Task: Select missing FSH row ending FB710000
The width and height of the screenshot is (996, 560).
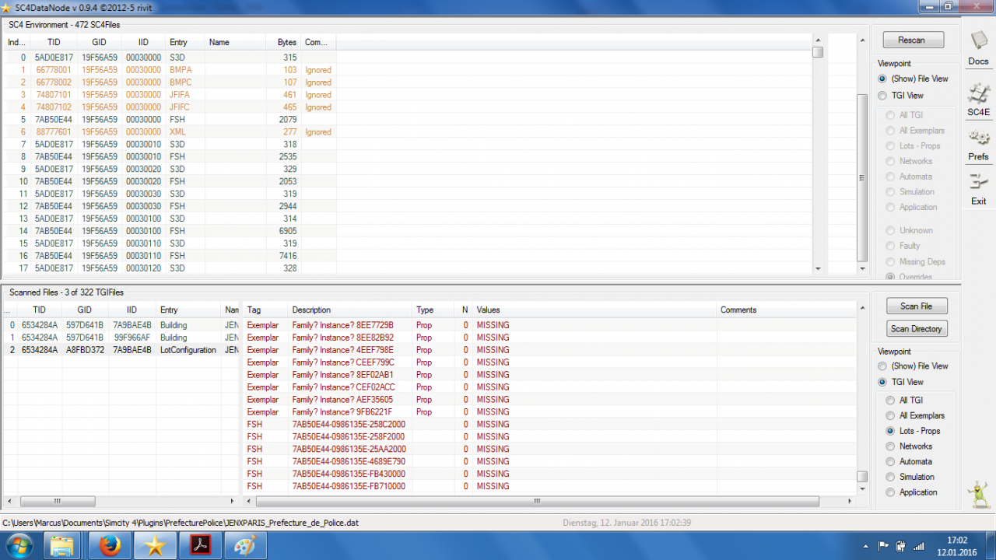Action: (x=549, y=486)
